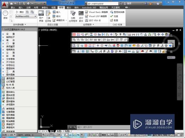Switch to the Insert (插入) ribbon tab
The image size is (185, 138).
21,7
